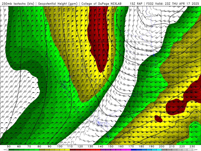The image size is (201, 151).
Task: Click the 120 value on the color scale
Action: [x=80, y=146]
